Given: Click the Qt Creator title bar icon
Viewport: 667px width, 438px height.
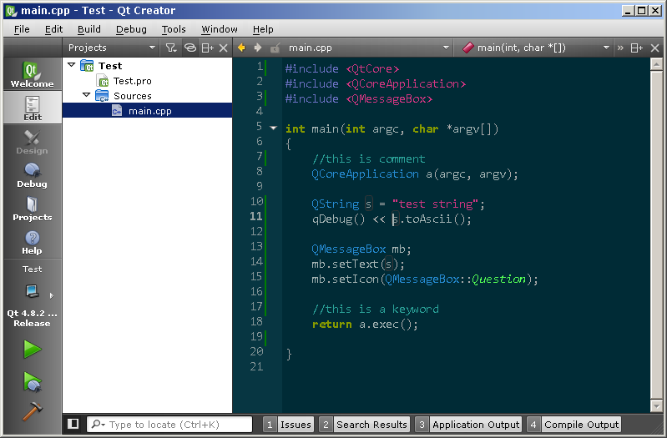Looking at the screenshot, I should coord(11,11).
